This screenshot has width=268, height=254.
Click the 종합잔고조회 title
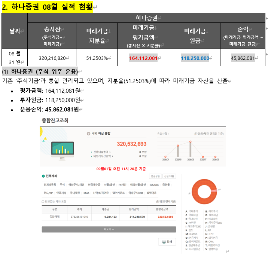coord(55,120)
